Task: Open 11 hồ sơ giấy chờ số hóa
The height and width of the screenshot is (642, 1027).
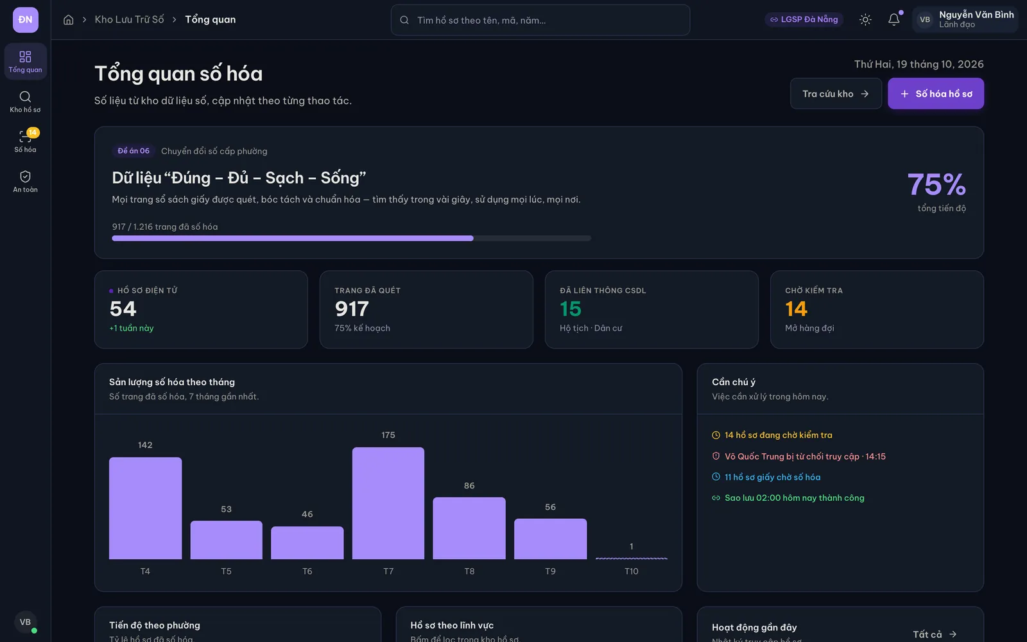Action: pos(766,477)
